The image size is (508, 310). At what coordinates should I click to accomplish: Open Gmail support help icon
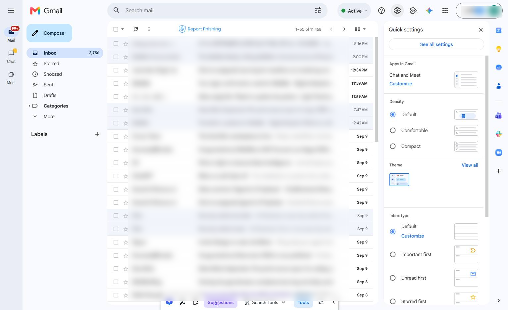coord(381,11)
